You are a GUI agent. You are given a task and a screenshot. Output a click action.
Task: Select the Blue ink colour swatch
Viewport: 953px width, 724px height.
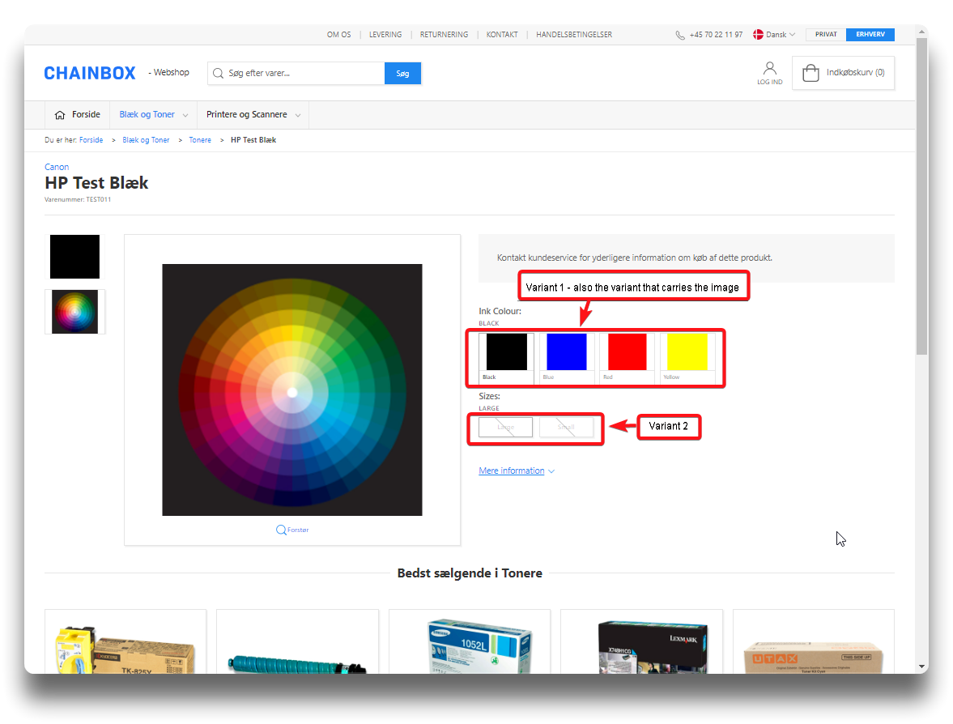[567, 353]
